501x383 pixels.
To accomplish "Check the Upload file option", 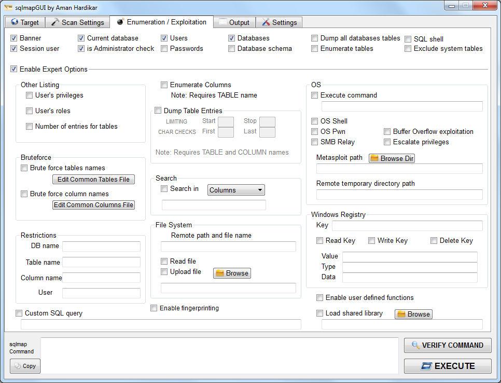I will 164,272.
